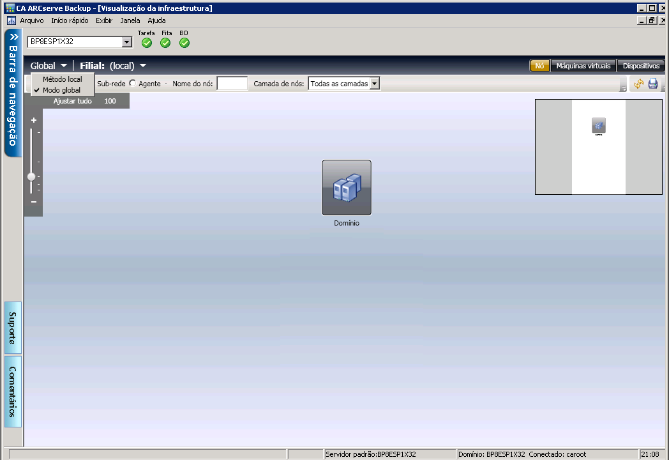This screenshot has height=460, width=669.
Task: Click the Servidor padrão:BP8ESP1X32 status text
Action: click(371, 454)
